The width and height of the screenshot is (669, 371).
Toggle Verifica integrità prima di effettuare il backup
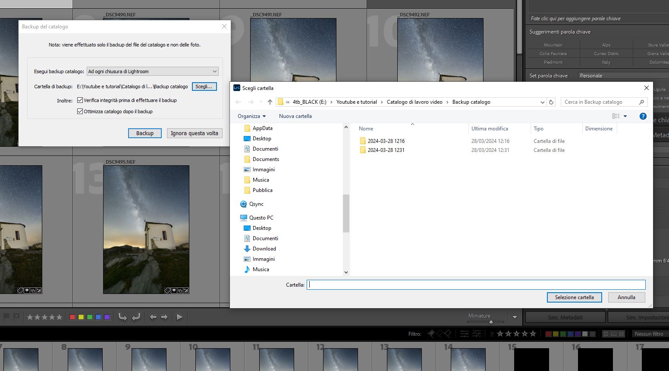(x=80, y=100)
